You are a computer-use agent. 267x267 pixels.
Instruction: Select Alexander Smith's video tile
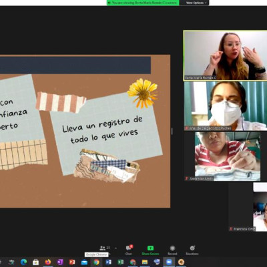click(x=222, y=156)
